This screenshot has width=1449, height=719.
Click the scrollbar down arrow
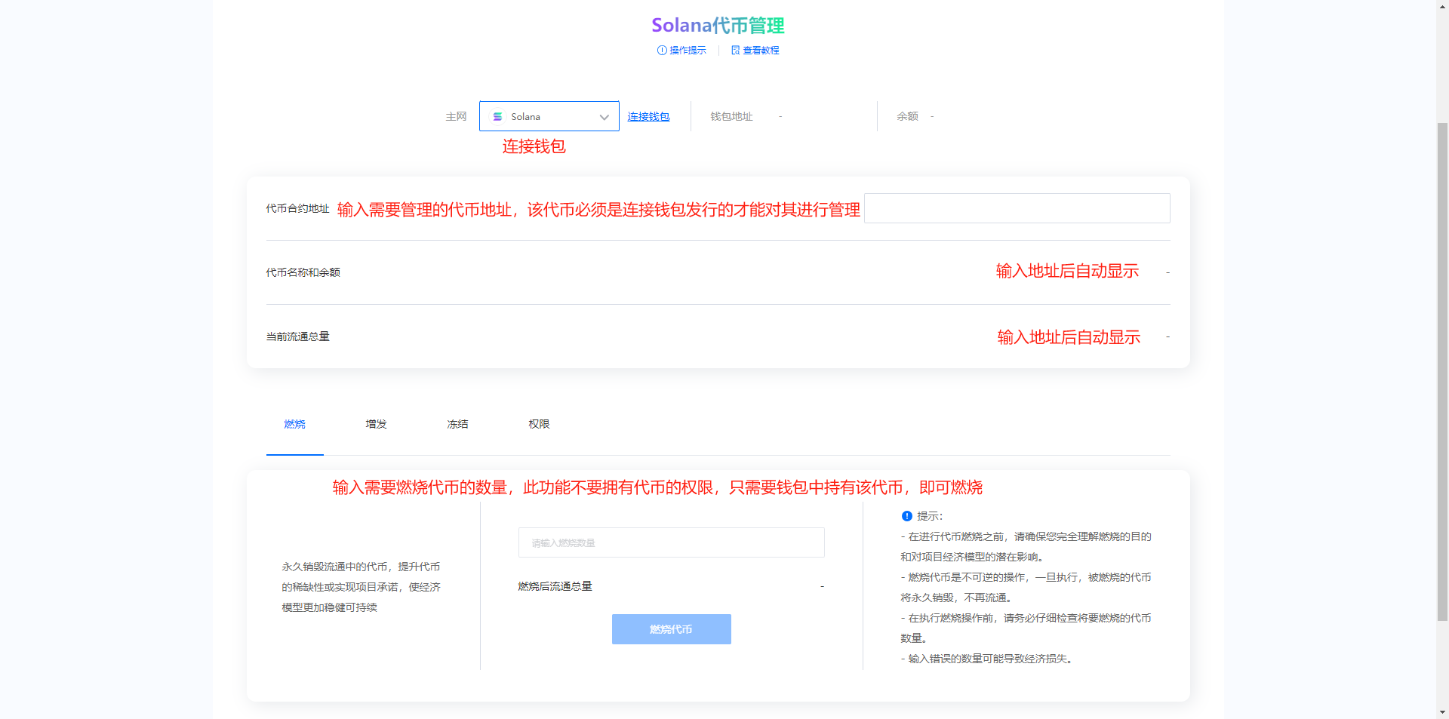(x=1442, y=712)
